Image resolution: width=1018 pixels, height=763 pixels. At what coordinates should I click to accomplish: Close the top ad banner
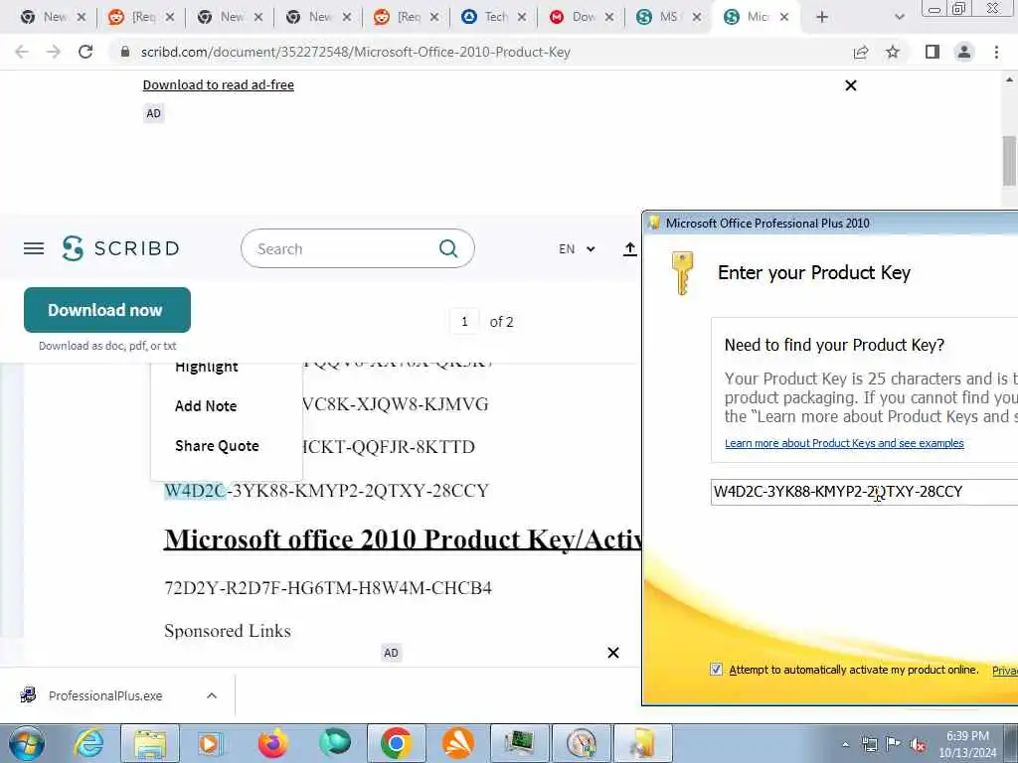(851, 85)
